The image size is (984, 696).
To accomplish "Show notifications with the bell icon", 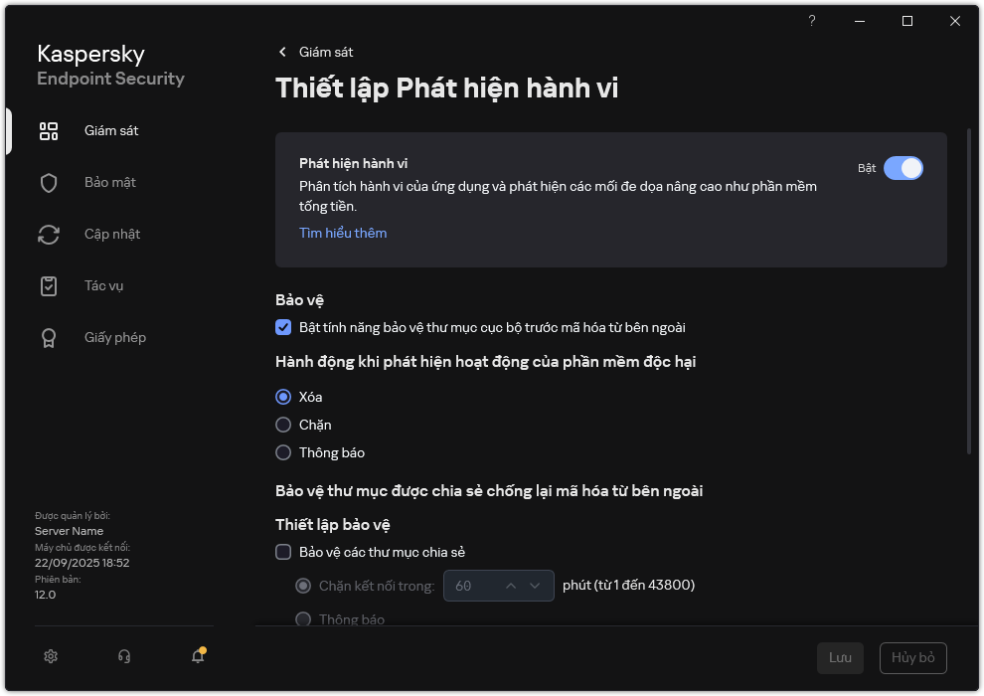I will [x=198, y=656].
